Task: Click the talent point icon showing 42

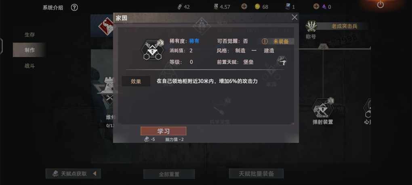Action: click(180, 7)
